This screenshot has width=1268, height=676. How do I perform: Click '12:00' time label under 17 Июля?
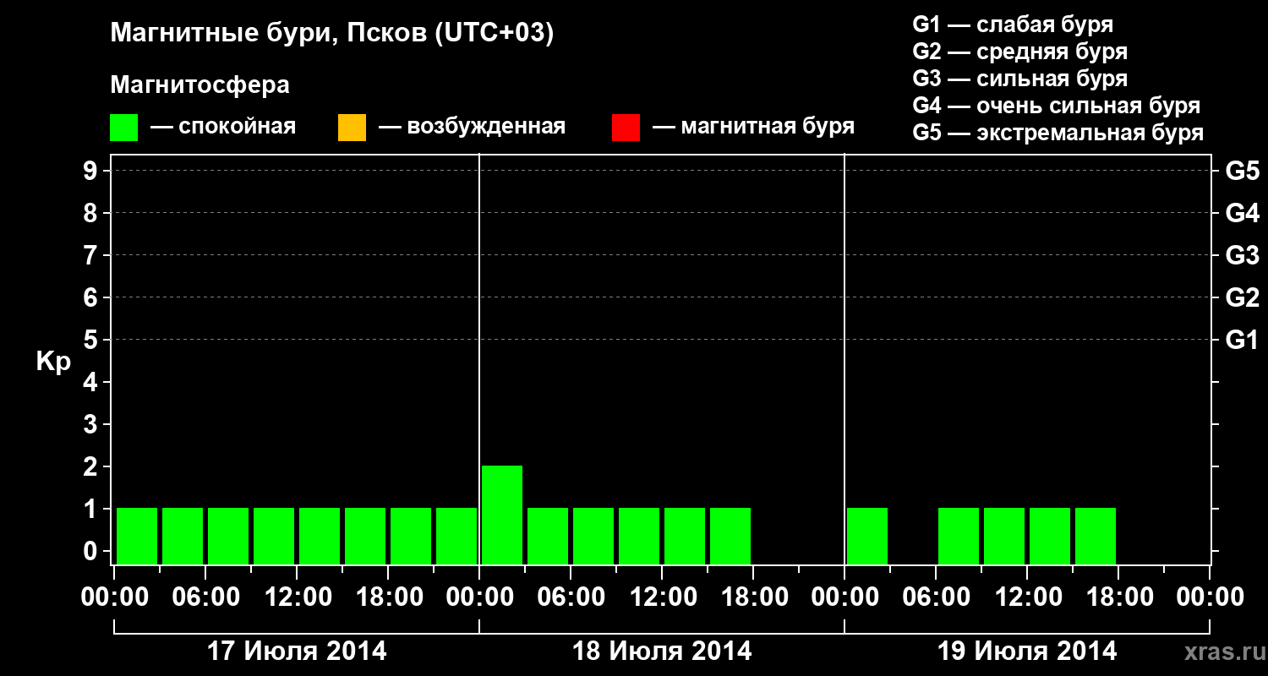coord(297,597)
